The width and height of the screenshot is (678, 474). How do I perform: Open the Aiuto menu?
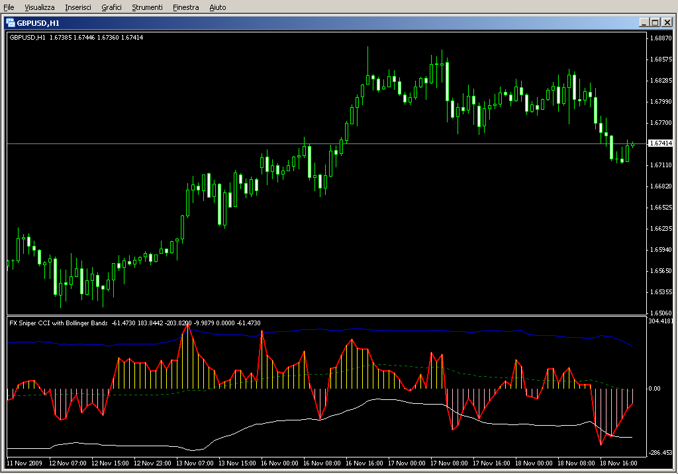click(x=217, y=7)
